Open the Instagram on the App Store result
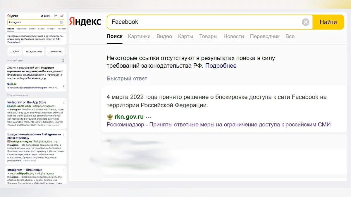The width and height of the screenshot is (351, 197). pos(27,102)
